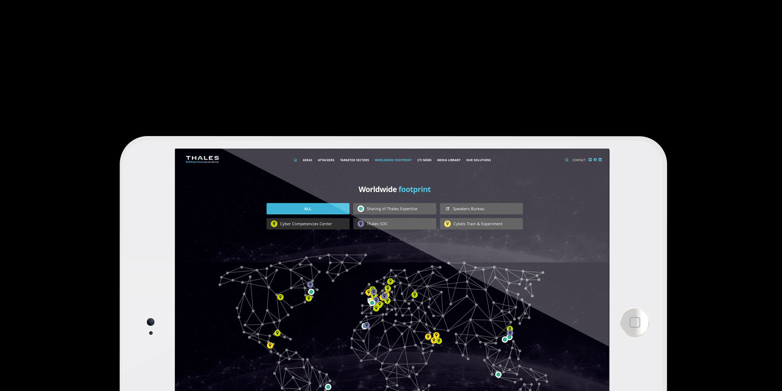This screenshot has height=391, width=782.
Task: Navigate to the CTI News section
Action: tap(424, 160)
